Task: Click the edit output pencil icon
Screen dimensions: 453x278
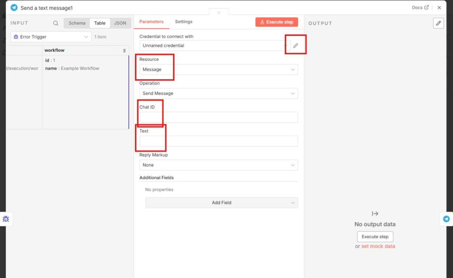Action: 438,23
